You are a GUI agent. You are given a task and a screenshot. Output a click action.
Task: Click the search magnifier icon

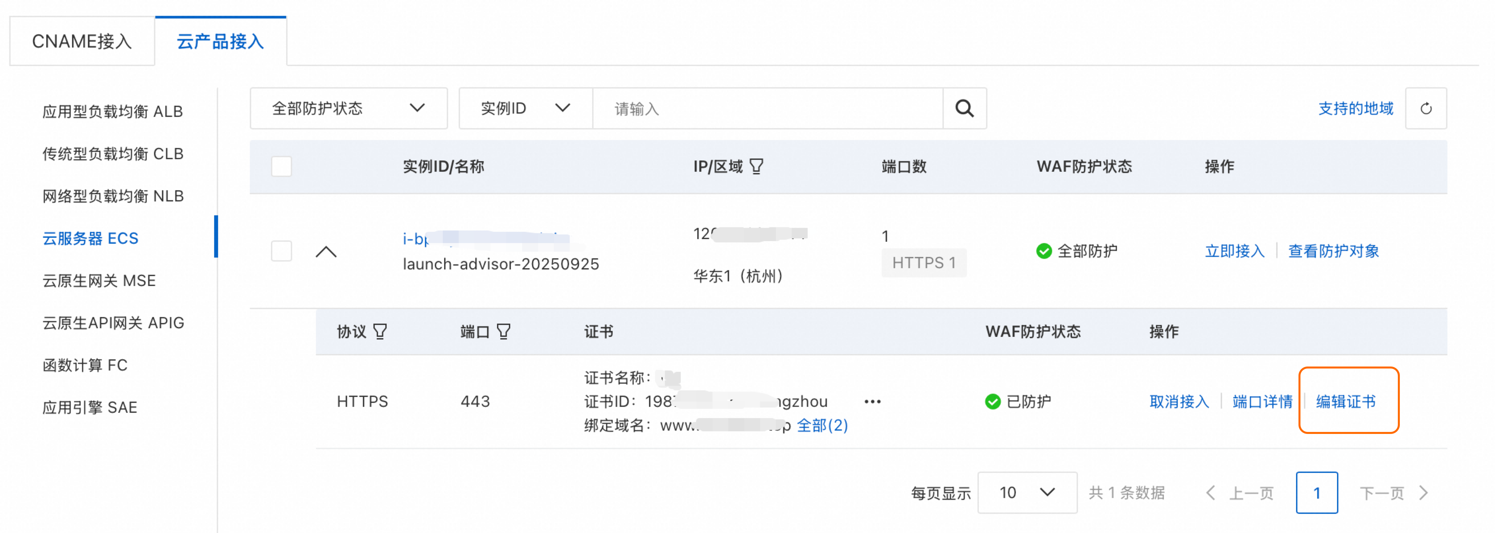coord(964,108)
